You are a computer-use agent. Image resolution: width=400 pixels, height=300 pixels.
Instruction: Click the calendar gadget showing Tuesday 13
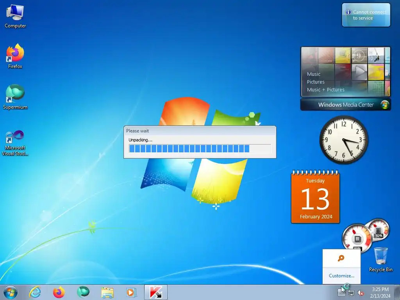coord(315,197)
